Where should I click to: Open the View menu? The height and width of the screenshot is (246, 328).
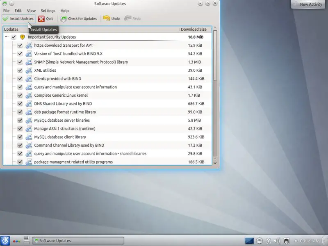click(x=31, y=11)
